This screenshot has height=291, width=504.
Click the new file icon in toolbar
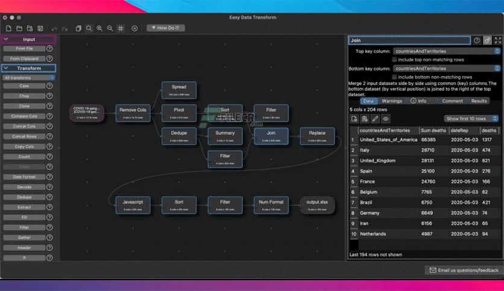(x=9, y=28)
